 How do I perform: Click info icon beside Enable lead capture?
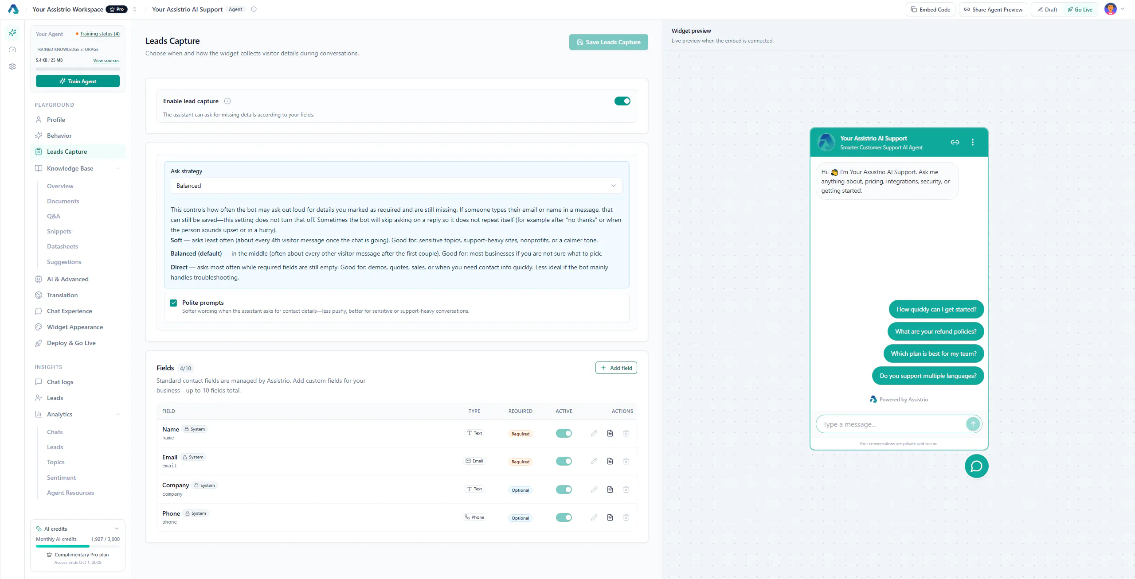(x=227, y=101)
